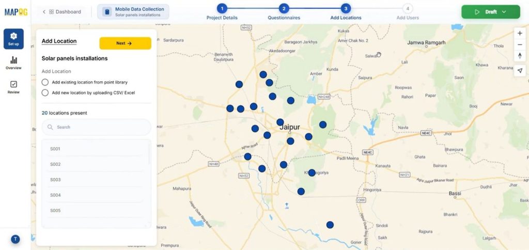This screenshot has height=250, width=529.
Task: Go back using the Dashboard chevron
Action: click(44, 12)
